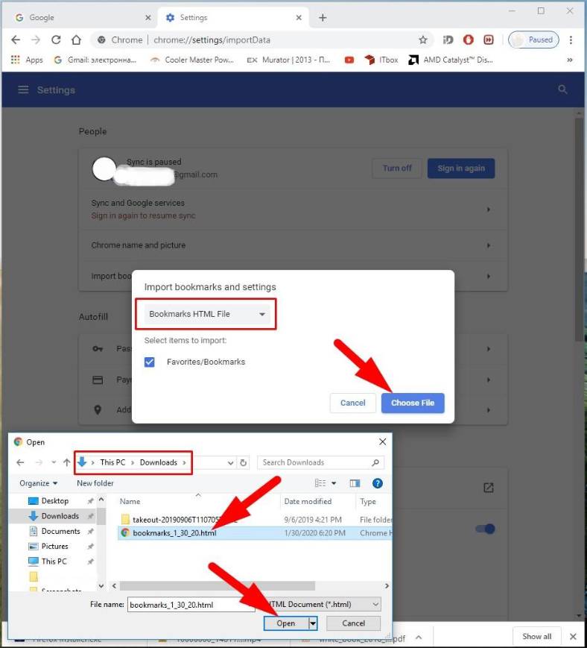587x648 pixels.
Task: Open Chrome three-dot menu
Action: [571, 40]
